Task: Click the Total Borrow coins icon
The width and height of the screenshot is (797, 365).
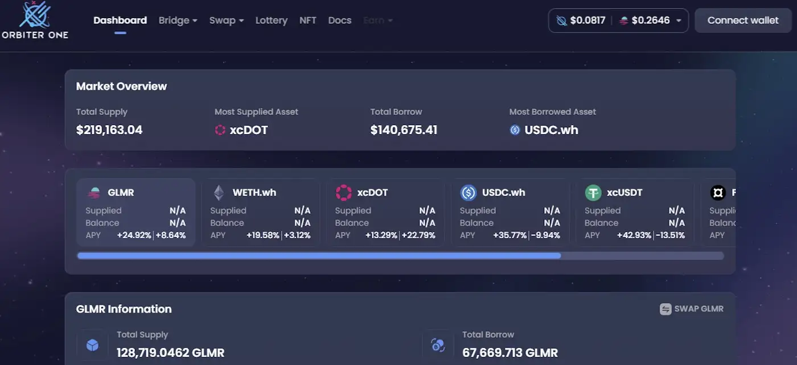Action: 438,345
